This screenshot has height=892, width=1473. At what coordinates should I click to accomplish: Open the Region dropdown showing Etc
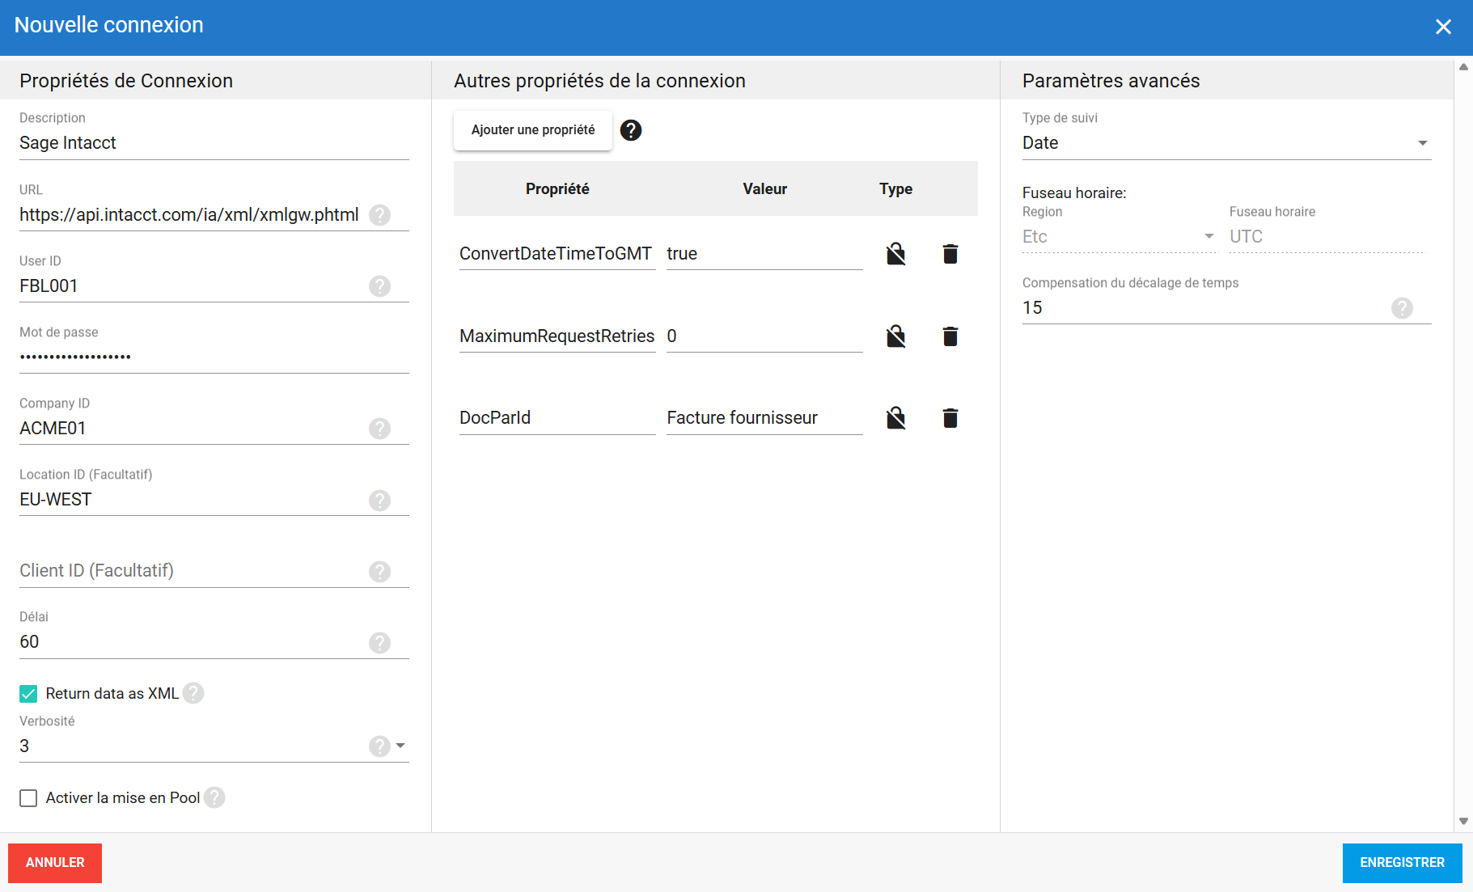[x=1119, y=237]
